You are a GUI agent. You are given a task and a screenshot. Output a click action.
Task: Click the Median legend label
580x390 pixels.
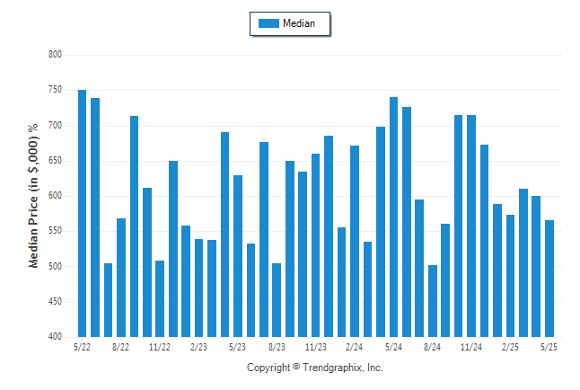[299, 23]
